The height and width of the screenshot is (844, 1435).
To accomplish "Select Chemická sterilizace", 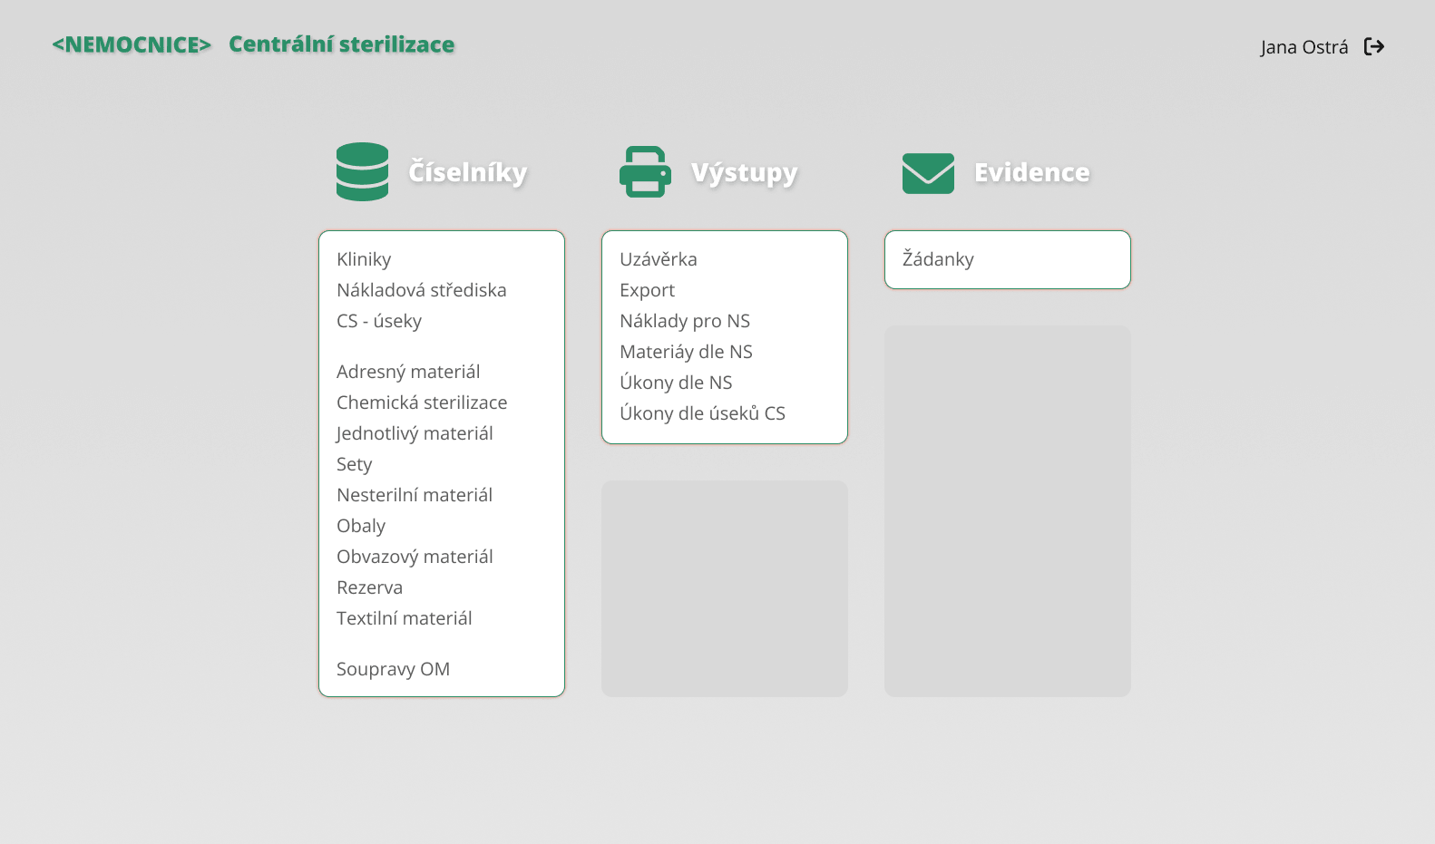I will point(422,403).
